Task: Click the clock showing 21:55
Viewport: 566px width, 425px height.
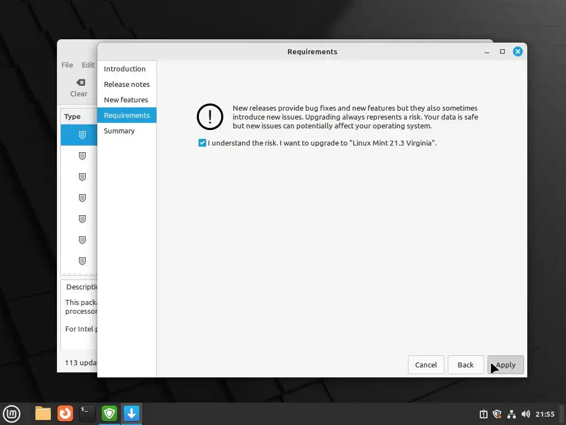Action: click(545, 414)
